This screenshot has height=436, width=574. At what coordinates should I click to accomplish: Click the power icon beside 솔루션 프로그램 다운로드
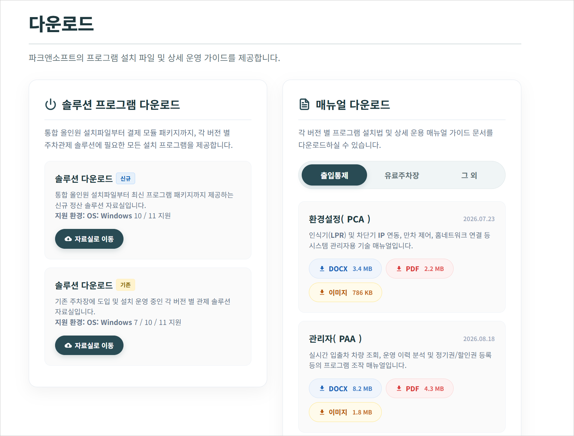click(51, 105)
